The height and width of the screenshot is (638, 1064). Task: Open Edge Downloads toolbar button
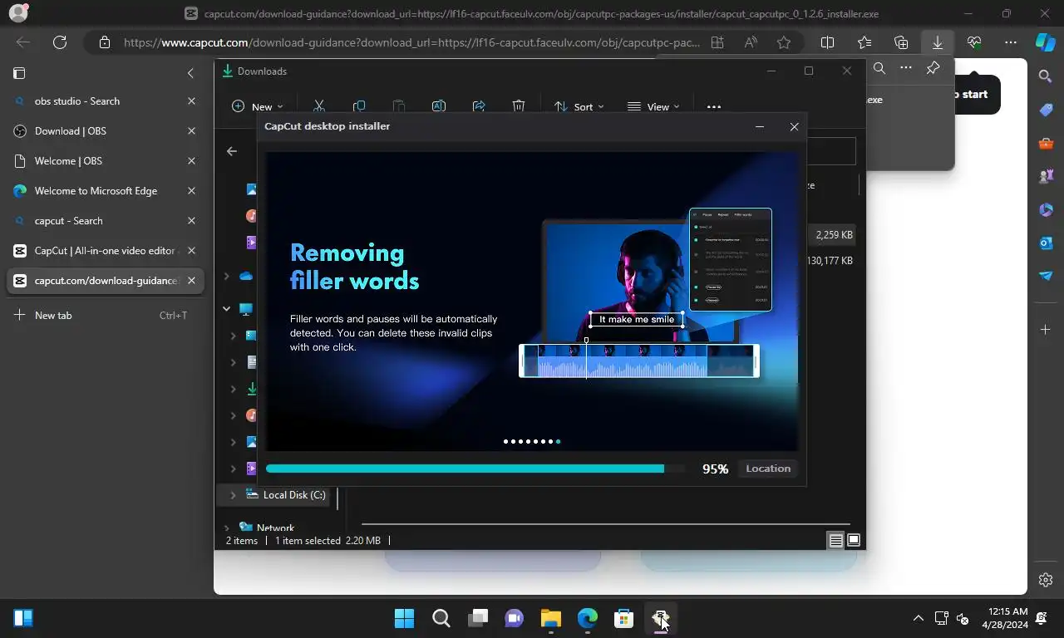pos(938,42)
